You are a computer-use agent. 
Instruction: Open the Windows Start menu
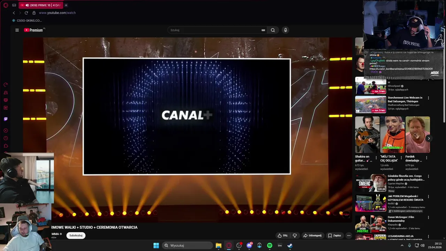(156, 245)
